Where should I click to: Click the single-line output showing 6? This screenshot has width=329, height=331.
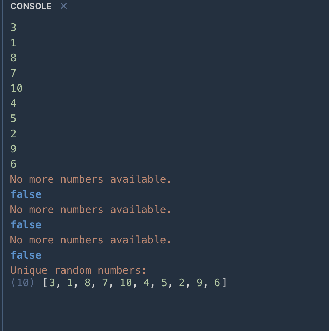pos(13,164)
